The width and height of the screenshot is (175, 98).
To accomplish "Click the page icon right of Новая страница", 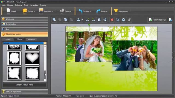I will point(170,20).
